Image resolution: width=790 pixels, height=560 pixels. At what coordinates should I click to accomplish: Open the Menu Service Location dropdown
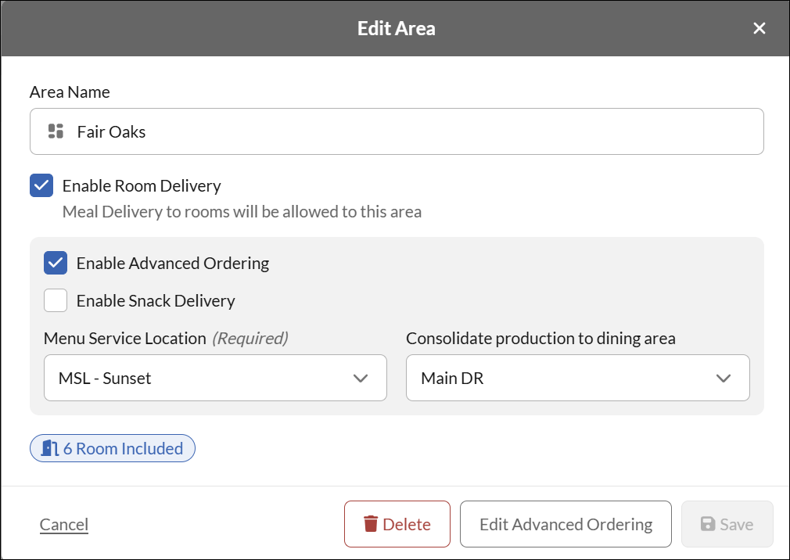coord(215,378)
